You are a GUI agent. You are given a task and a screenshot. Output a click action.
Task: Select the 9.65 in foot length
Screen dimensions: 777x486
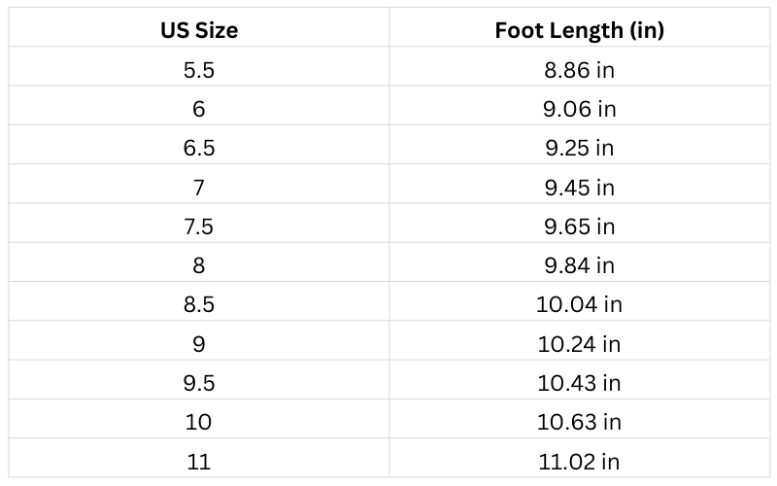pos(579,226)
